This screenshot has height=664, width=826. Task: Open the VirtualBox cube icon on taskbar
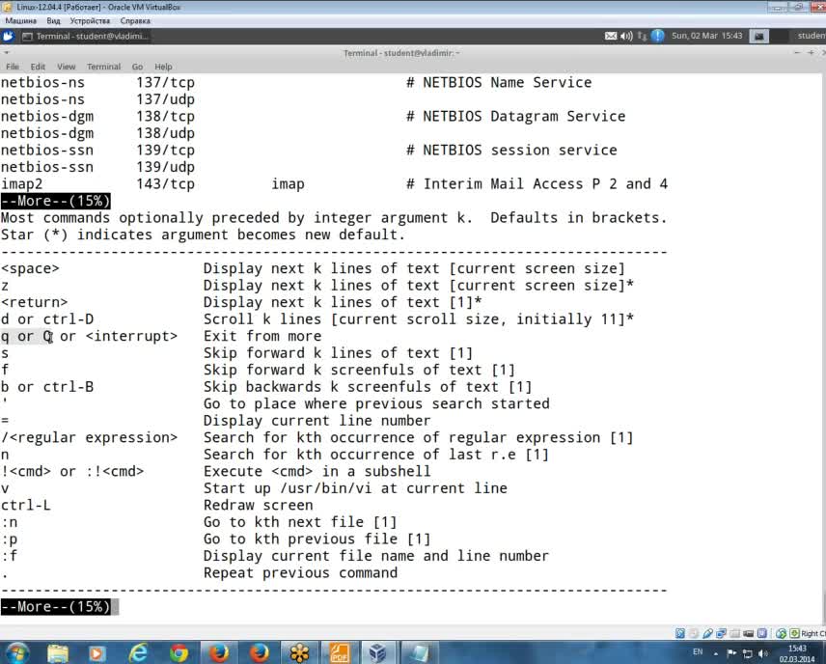coord(377,653)
